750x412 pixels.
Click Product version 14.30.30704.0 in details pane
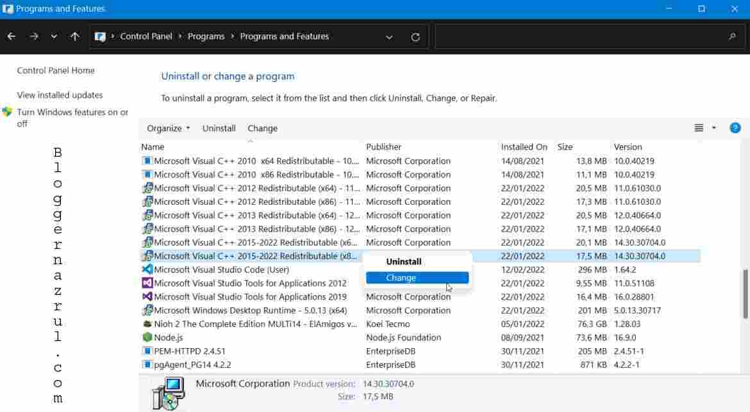(388, 384)
